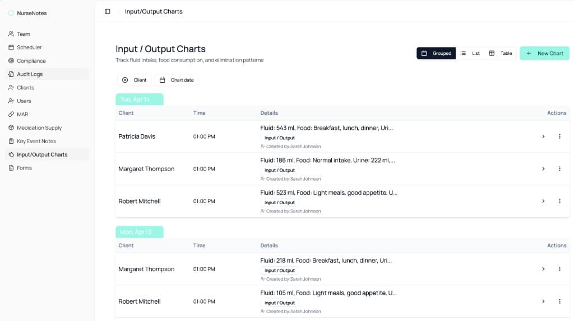Click 'Fluid: 523 ml' details text

328,192
